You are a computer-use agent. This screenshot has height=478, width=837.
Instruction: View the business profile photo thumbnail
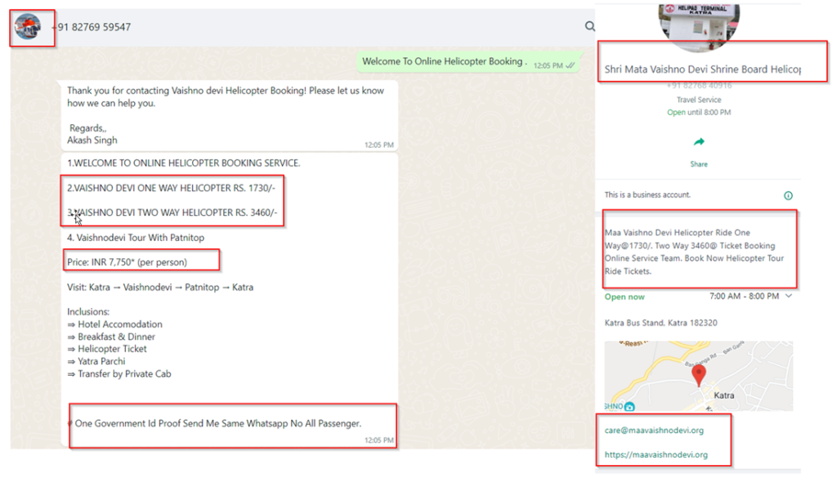coord(699,27)
